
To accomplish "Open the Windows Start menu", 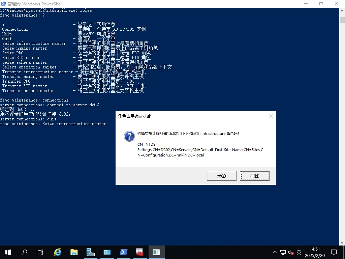I will pyautogui.click(x=8, y=252).
